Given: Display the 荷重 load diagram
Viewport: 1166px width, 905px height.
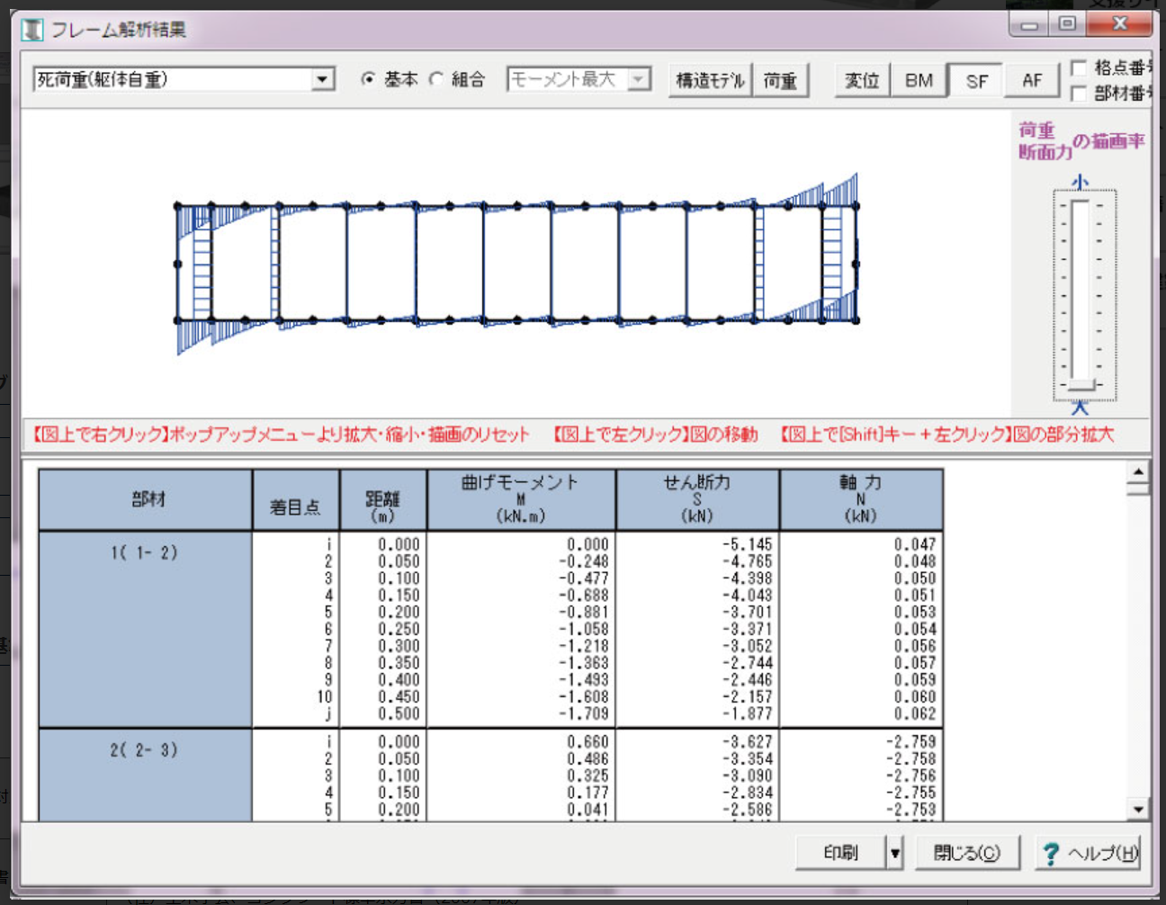Looking at the screenshot, I should [x=780, y=81].
